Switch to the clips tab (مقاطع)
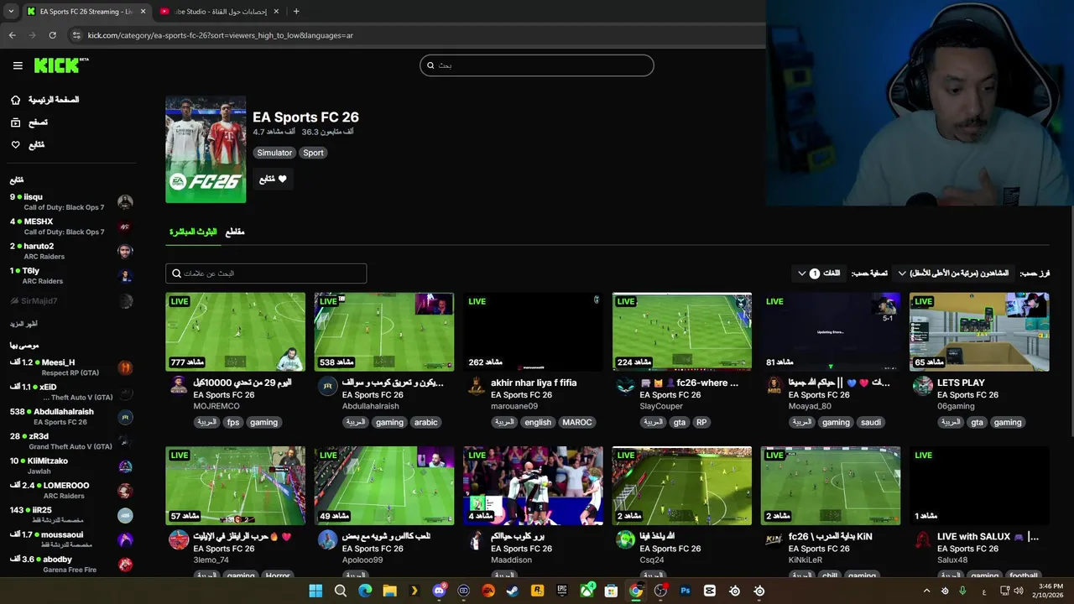1074x604 pixels. (x=235, y=232)
